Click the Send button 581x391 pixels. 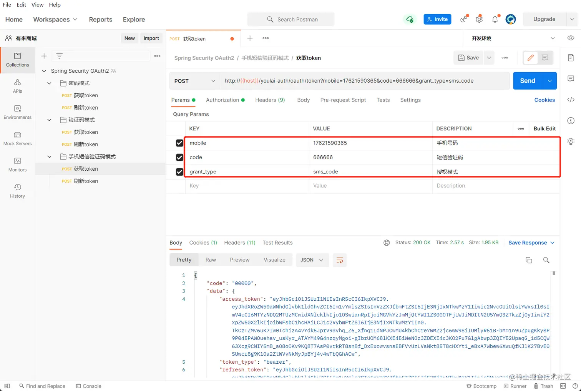pyautogui.click(x=528, y=81)
